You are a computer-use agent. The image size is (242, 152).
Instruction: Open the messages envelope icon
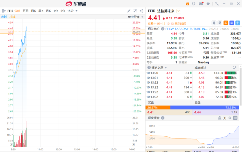tap(201, 4)
